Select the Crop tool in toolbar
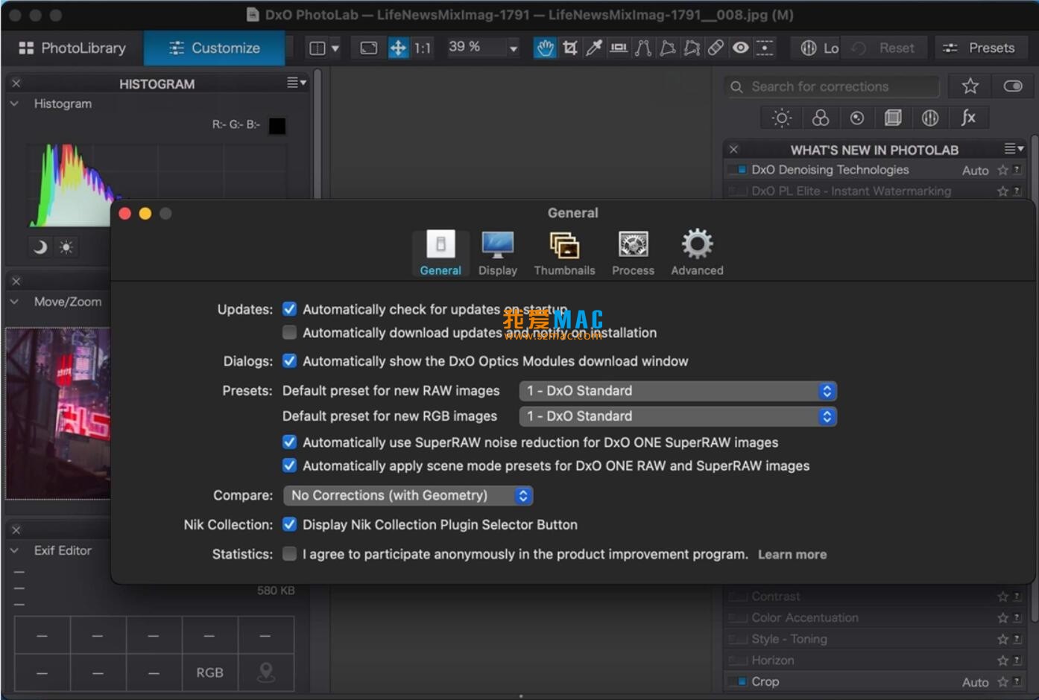Viewport: 1039px width, 700px height. pos(570,48)
